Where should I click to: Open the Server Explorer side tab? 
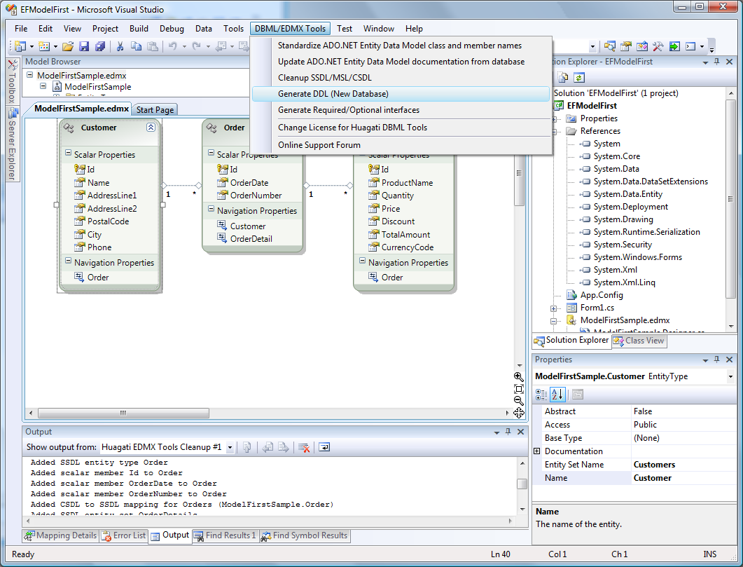13,144
